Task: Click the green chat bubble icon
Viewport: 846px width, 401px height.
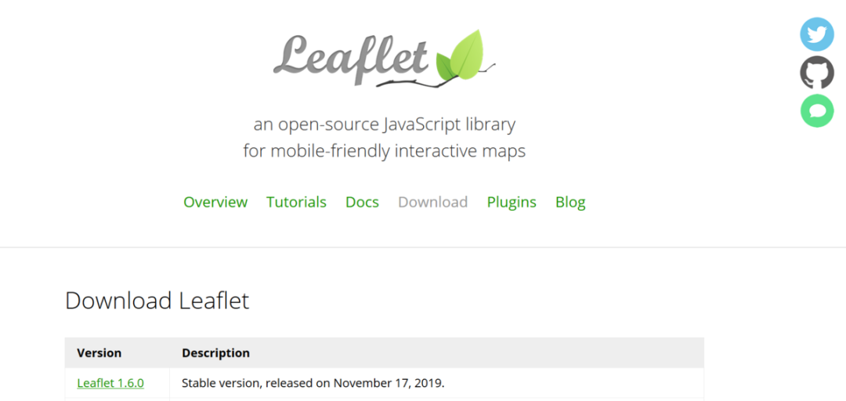Action: 817,111
